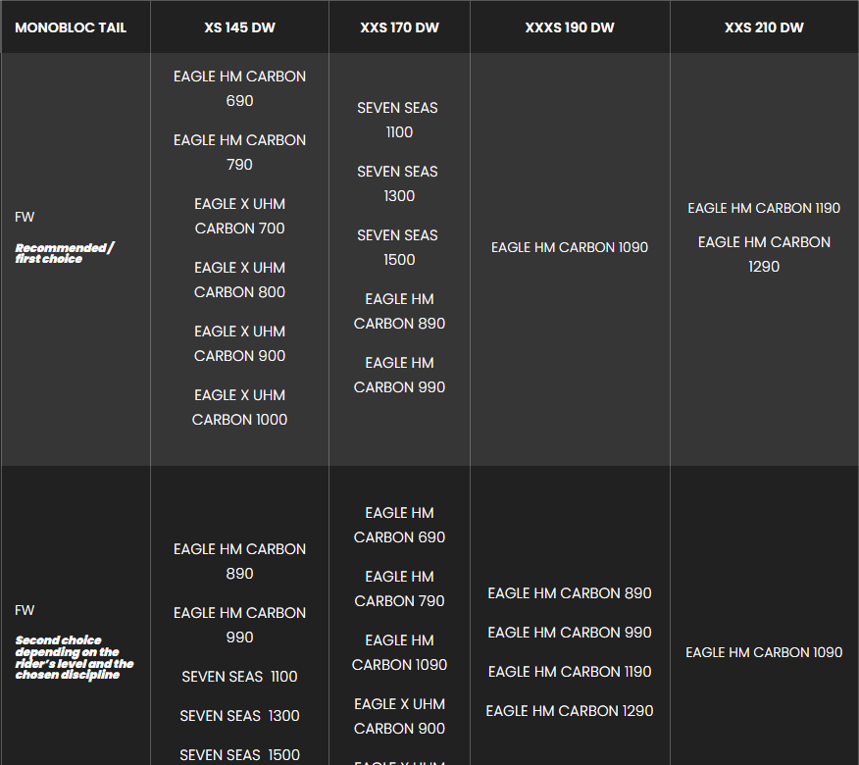This screenshot has height=765, width=859.
Task: Select SEVEN SEAS 1100 in XXS 170 DW column
Action: [x=398, y=120]
